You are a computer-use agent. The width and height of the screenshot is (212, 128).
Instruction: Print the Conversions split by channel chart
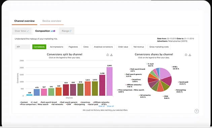pos(108,55)
